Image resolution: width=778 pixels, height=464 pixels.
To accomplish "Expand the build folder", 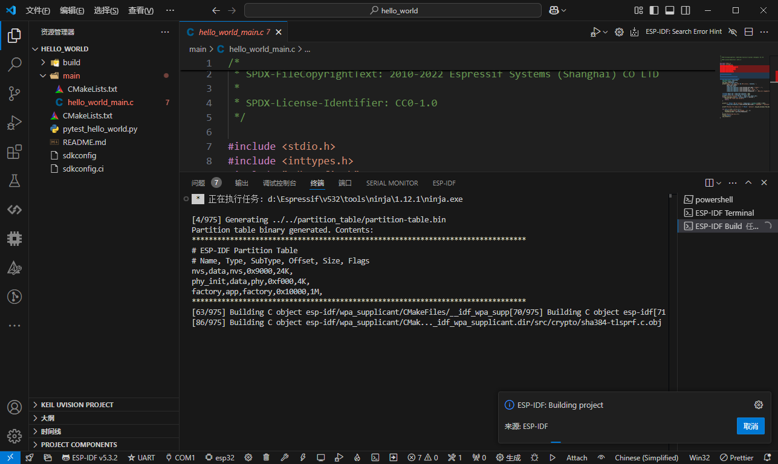I will click(x=71, y=62).
